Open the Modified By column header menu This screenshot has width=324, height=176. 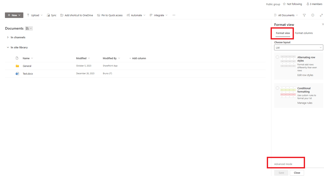click(x=111, y=58)
